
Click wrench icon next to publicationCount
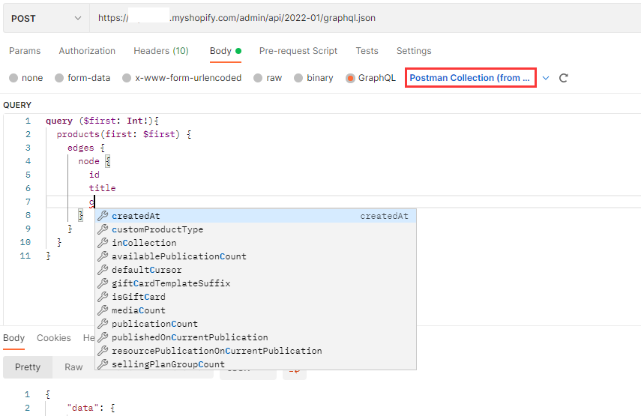(x=103, y=324)
